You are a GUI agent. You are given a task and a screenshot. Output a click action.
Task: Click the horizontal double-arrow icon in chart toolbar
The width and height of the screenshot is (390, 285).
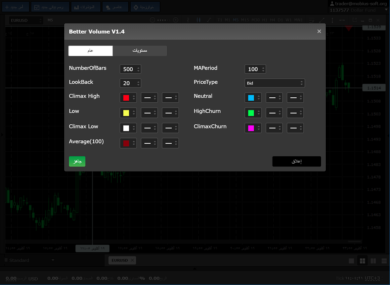click(342, 20)
